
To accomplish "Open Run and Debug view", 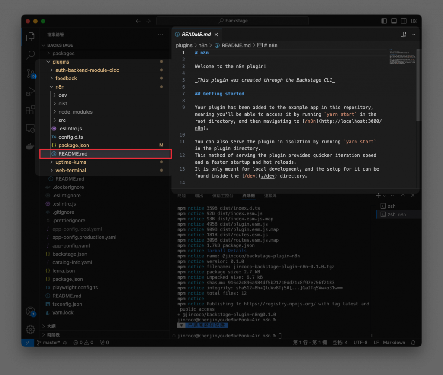I will (x=30, y=92).
